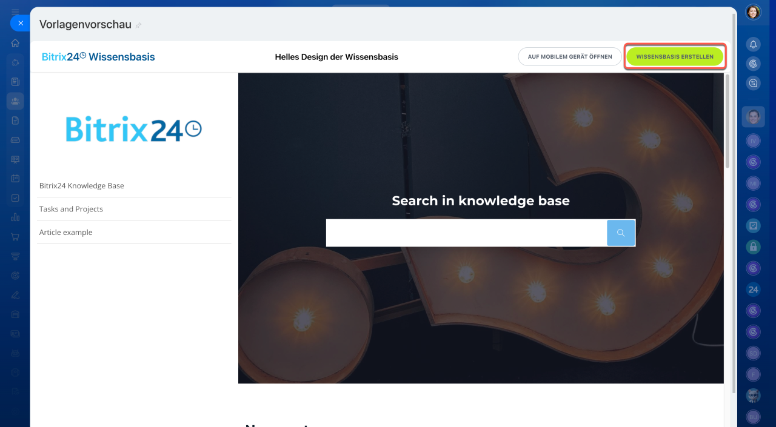Click the Vorlagenvorschau panel title

click(x=85, y=25)
